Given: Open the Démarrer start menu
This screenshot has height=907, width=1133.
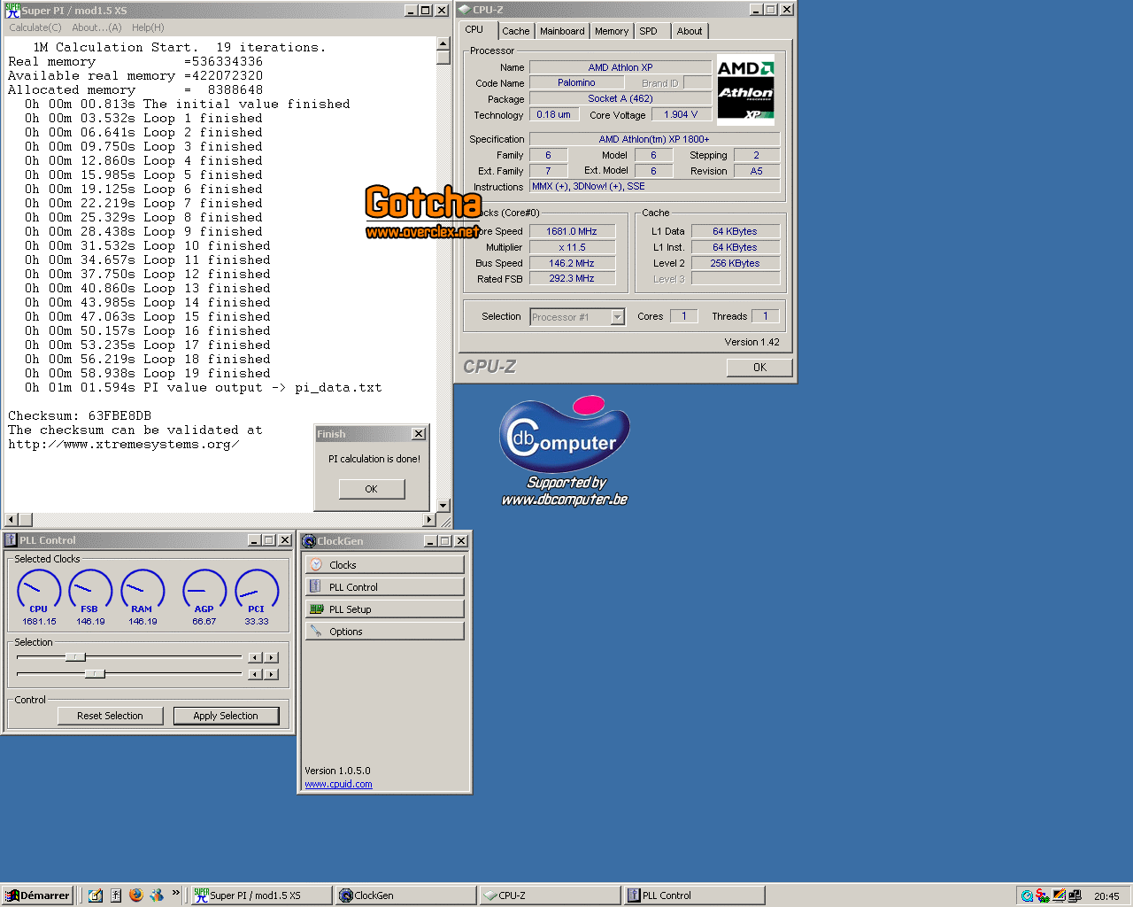Looking at the screenshot, I should click(x=37, y=895).
